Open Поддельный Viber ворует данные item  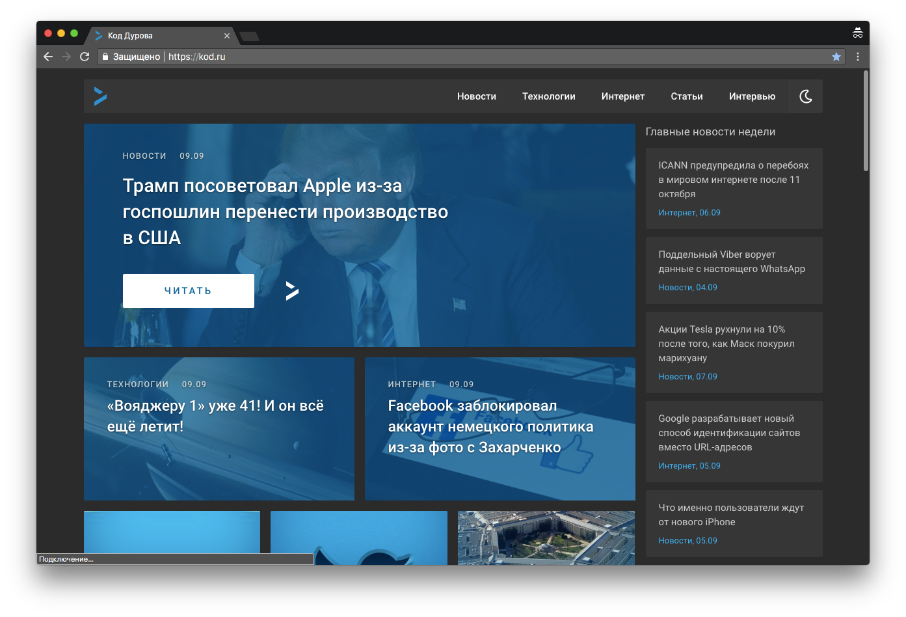tap(732, 262)
